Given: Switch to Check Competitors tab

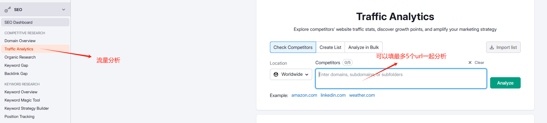Looking at the screenshot, I should (293, 47).
